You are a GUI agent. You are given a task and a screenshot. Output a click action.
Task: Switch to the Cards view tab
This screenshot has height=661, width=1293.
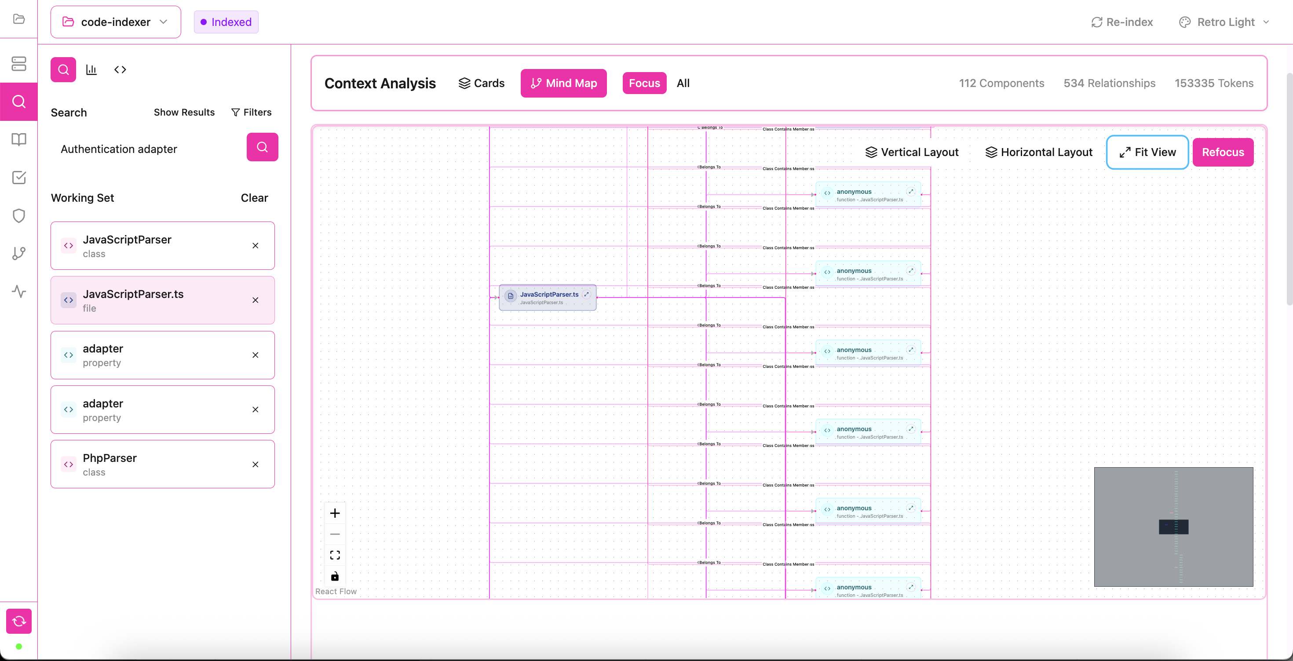click(x=482, y=83)
